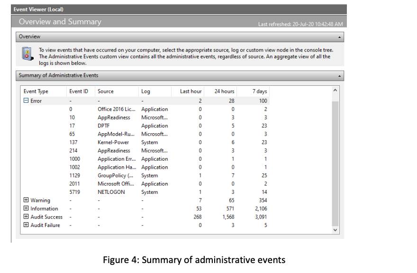Select the Microsoft Offi... event 2011 row
Image resolution: width=417 pixels, height=273 pixels.
pyautogui.click(x=145, y=183)
